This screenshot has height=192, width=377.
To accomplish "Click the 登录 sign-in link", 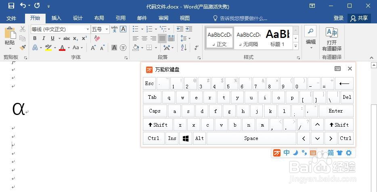I will pyautogui.click(x=339, y=18).
